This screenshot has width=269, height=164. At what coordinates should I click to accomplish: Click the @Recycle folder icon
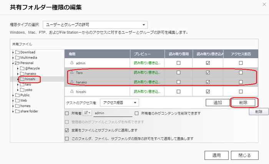tap(22, 68)
